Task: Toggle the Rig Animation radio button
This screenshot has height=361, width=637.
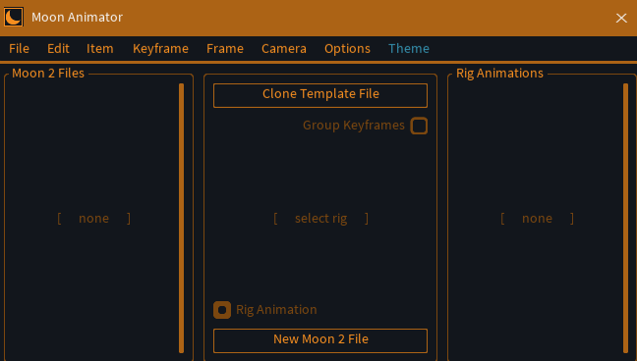Action: (222, 310)
